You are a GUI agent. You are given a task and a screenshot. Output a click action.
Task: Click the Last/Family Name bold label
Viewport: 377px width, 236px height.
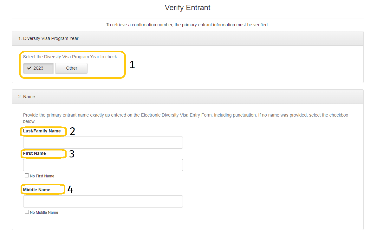(x=42, y=131)
